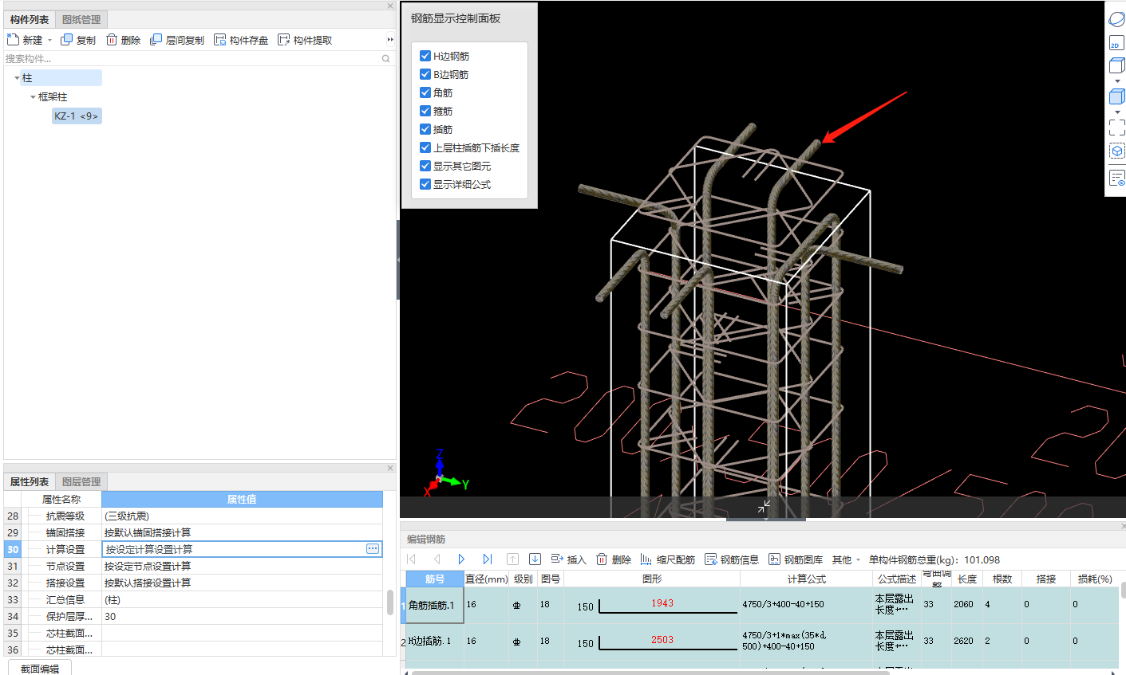Click the 新建 new component icon

coord(13,40)
